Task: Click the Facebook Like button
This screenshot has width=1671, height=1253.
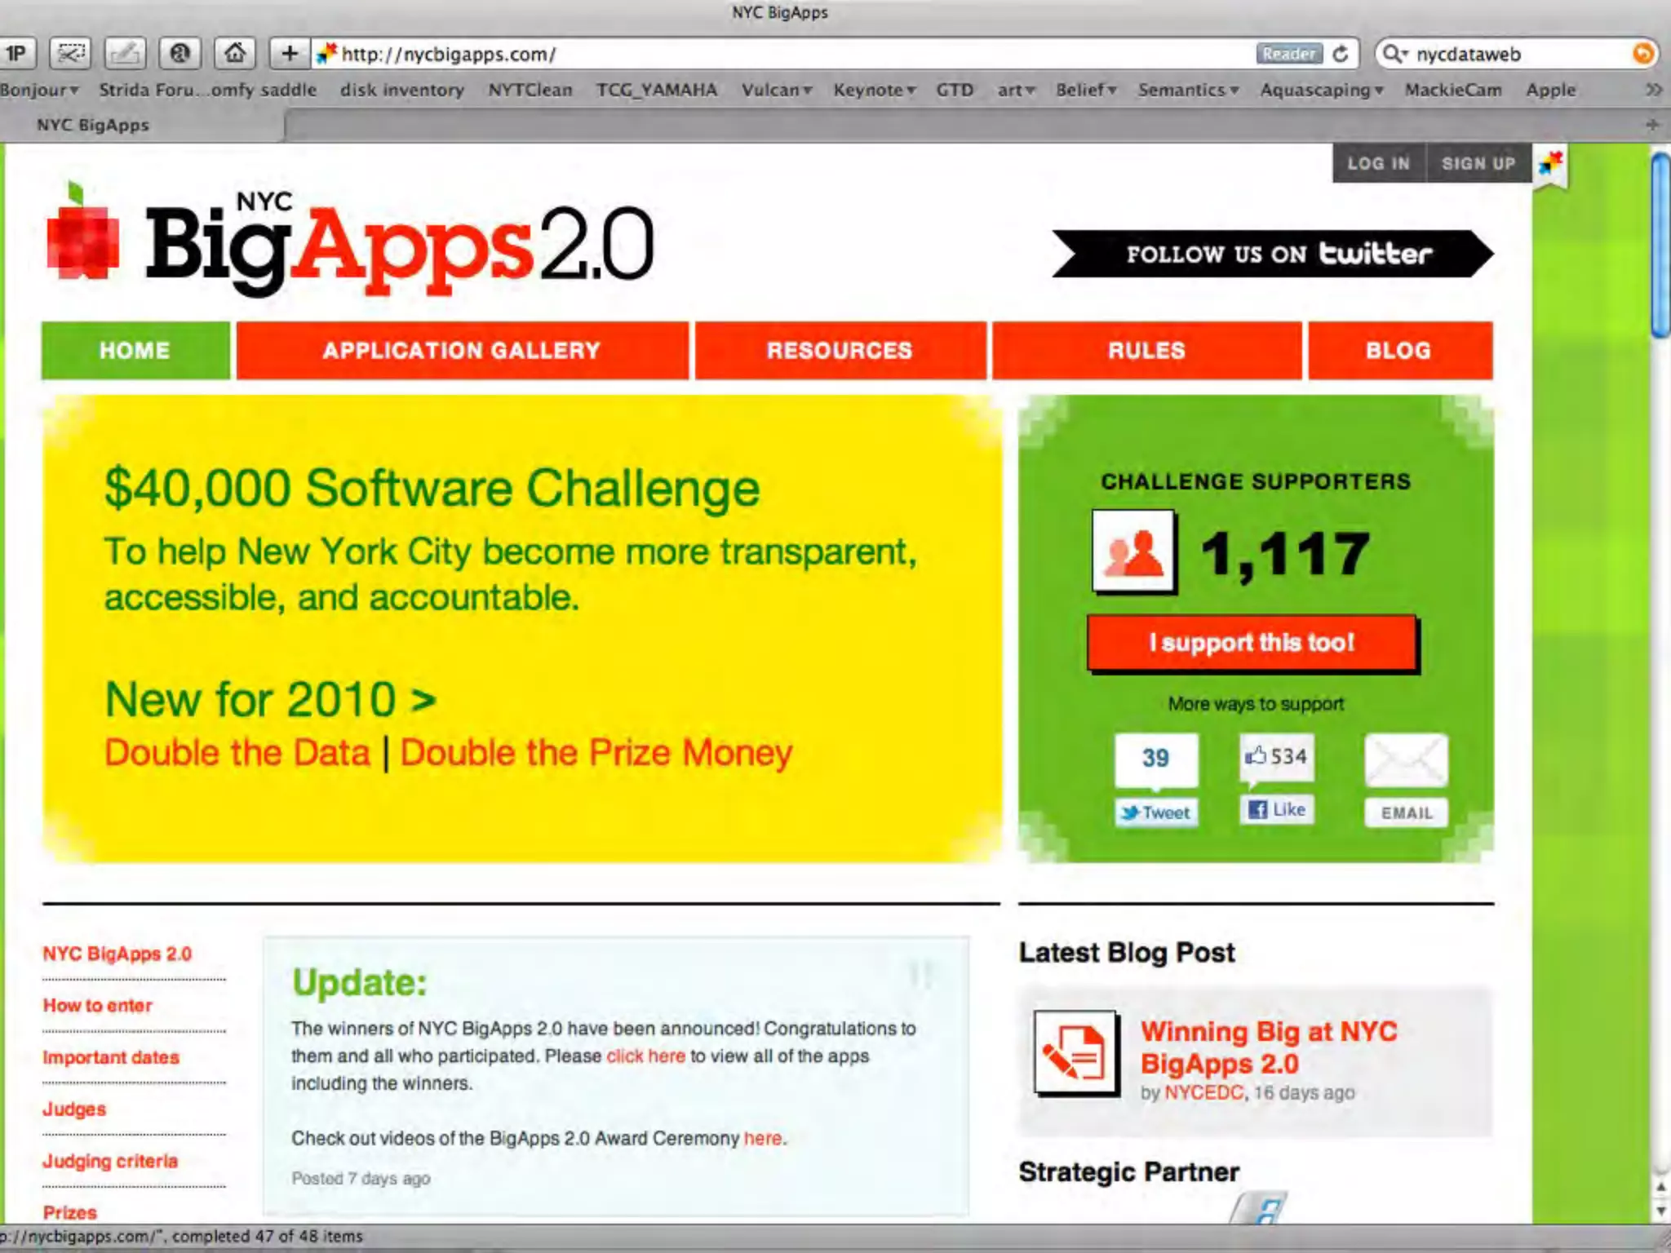Action: point(1277,809)
